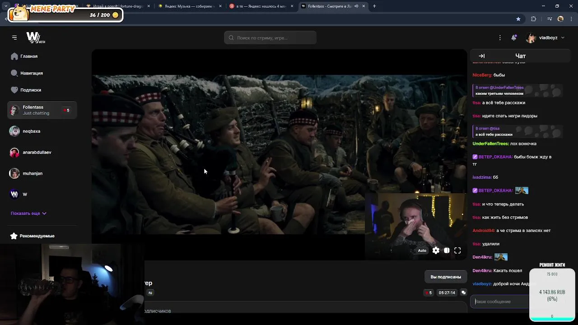The image size is (578, 325).
Task: Open vladboyz account dropdown chevron
Action: [x=563, y=38]
